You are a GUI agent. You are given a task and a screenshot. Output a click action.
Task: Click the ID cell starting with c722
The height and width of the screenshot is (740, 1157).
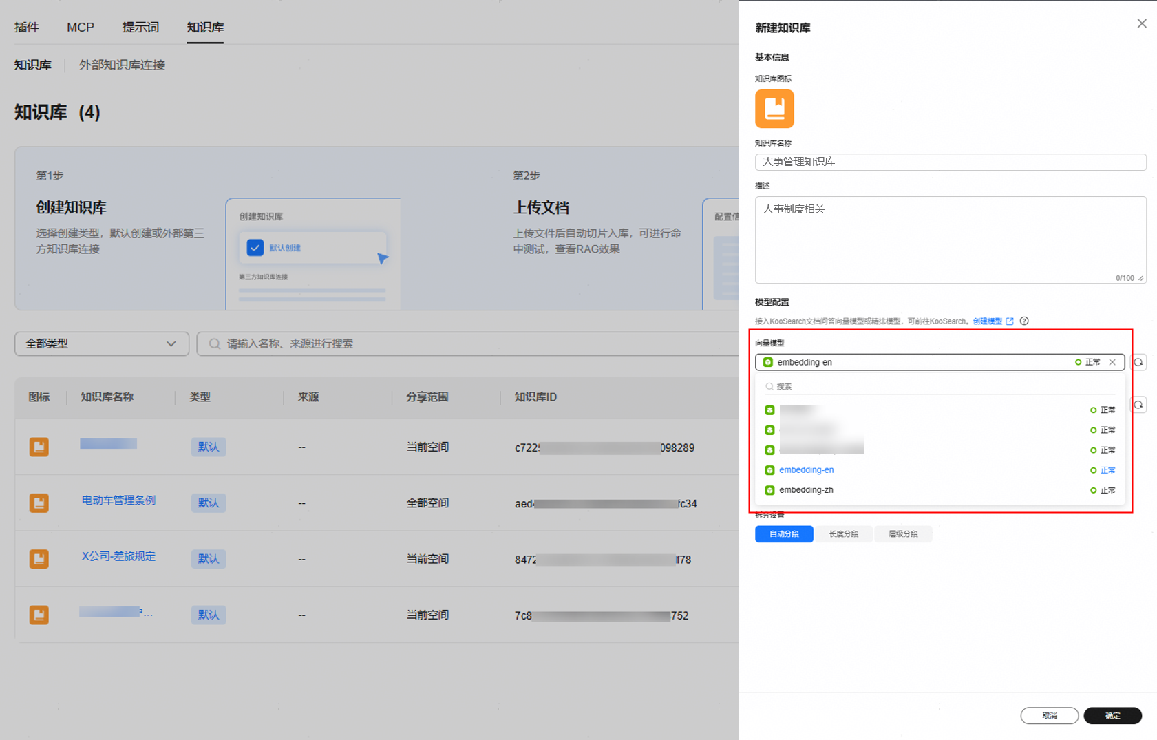click(604, 447)
